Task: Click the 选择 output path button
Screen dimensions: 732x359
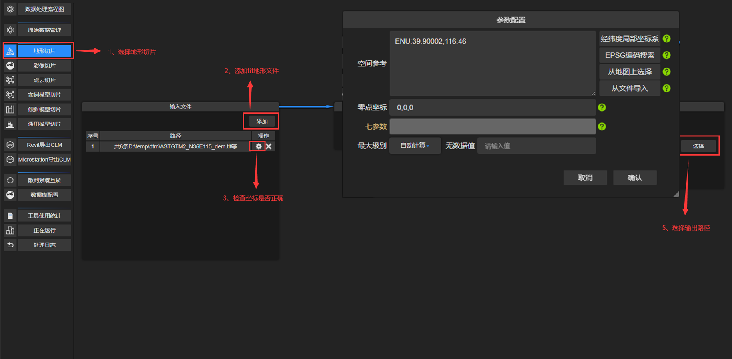Action: 698,146
